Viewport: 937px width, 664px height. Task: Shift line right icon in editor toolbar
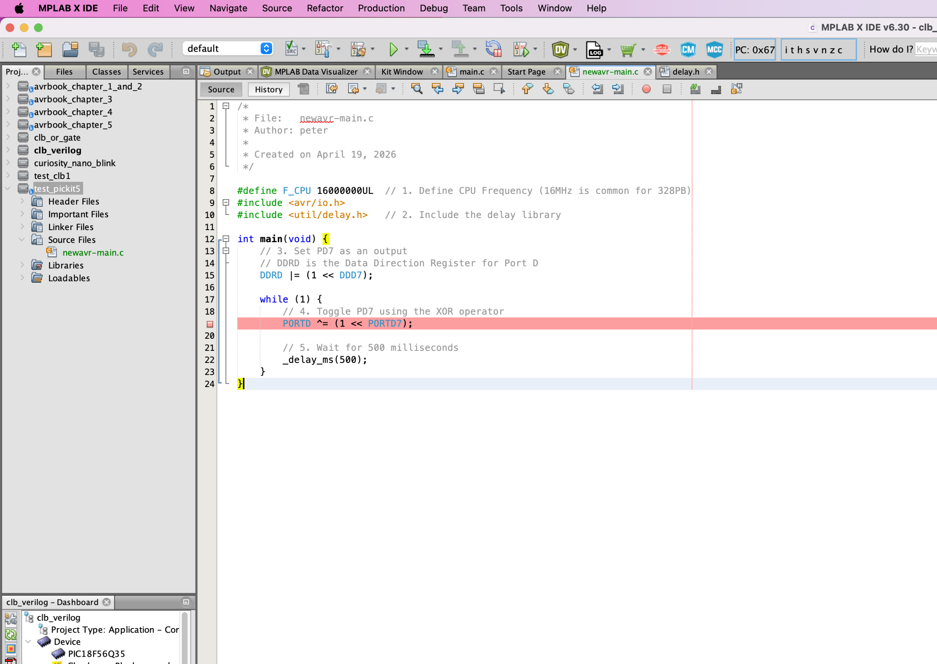618,89
